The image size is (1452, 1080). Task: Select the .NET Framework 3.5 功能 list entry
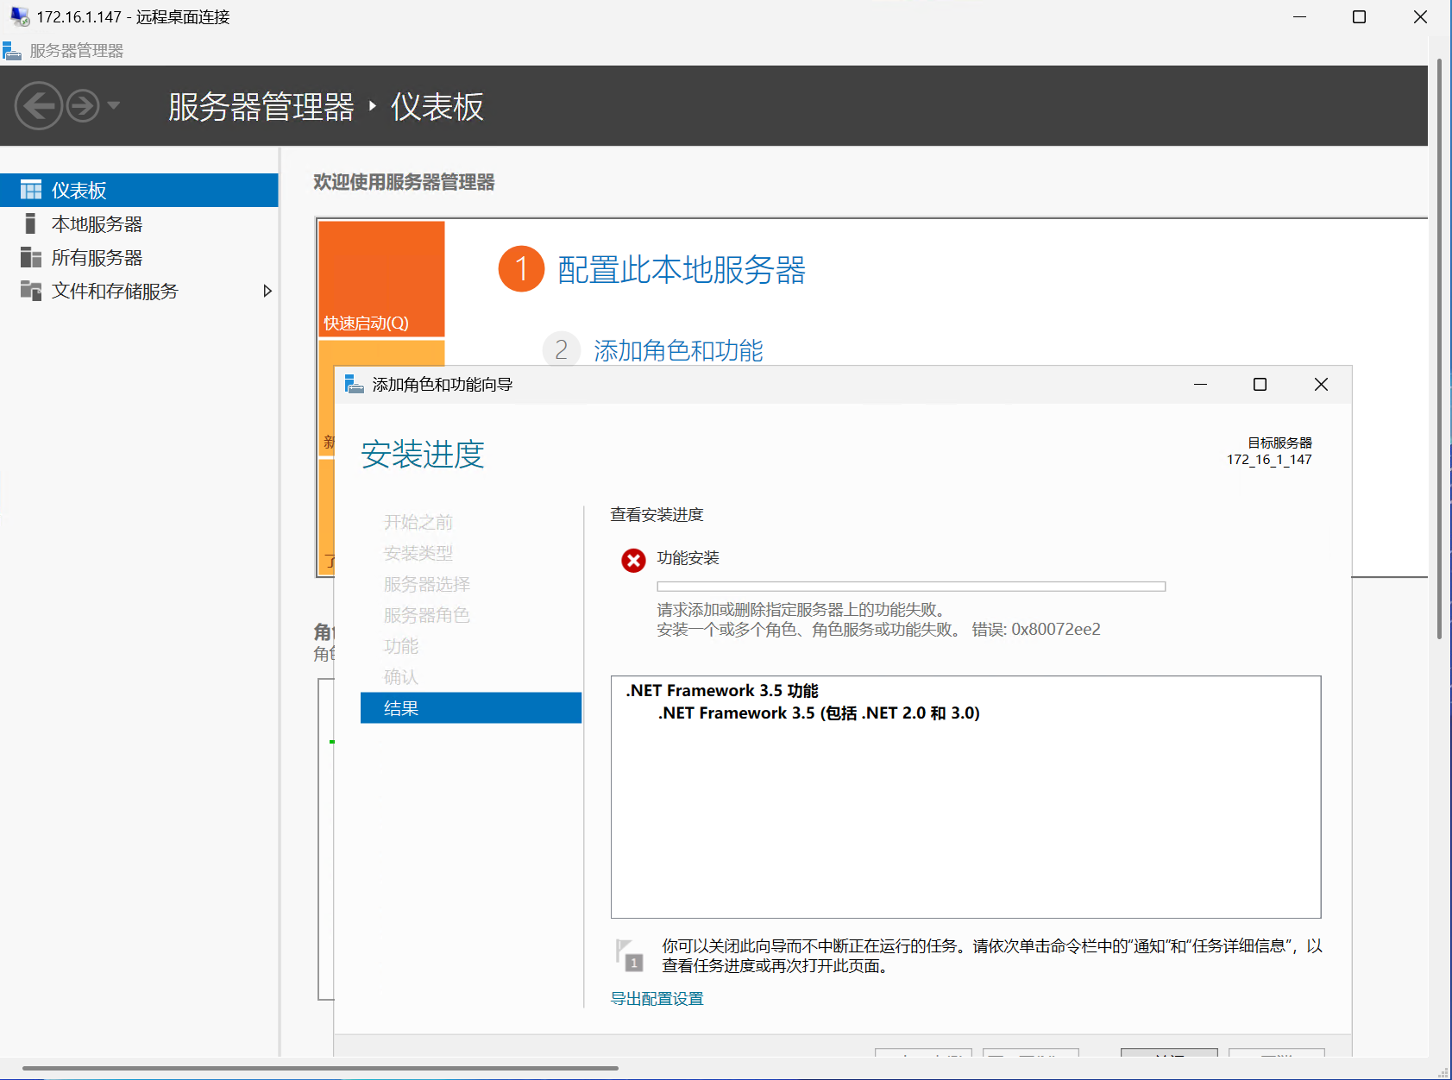pyautogui.click(x=722, y=691)
